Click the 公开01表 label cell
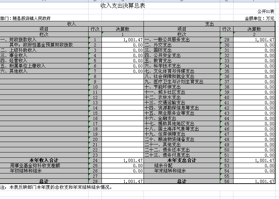This screenshot has height=199, width=279. click(x=266, y=12)
